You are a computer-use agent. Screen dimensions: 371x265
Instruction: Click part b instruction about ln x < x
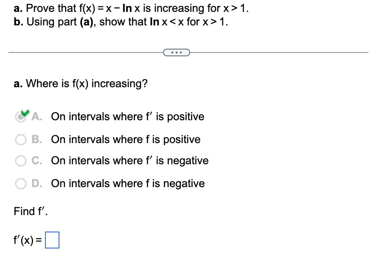click(x=123, y=22)
